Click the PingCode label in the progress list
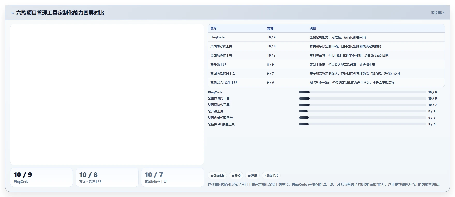Screen dimensions: 455x197 click(x=215, y=92)
